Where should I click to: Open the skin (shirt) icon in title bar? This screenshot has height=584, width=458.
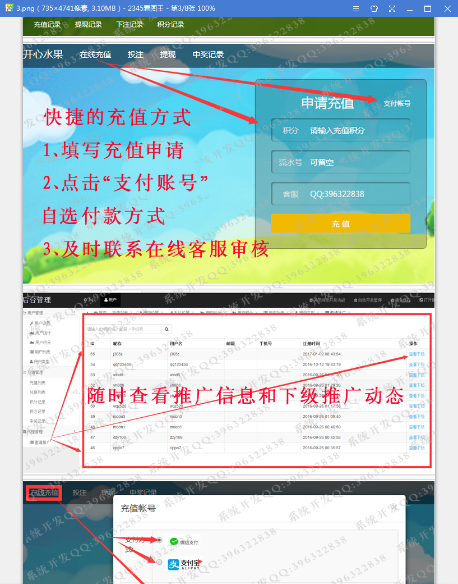coord(374,8)
